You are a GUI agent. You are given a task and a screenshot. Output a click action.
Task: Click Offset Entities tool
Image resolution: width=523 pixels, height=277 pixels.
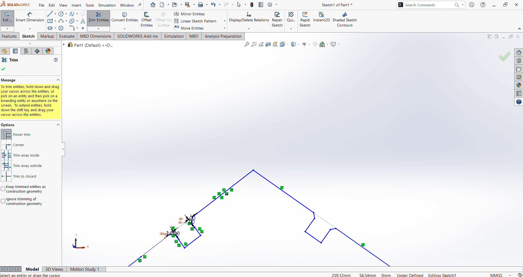147,19
